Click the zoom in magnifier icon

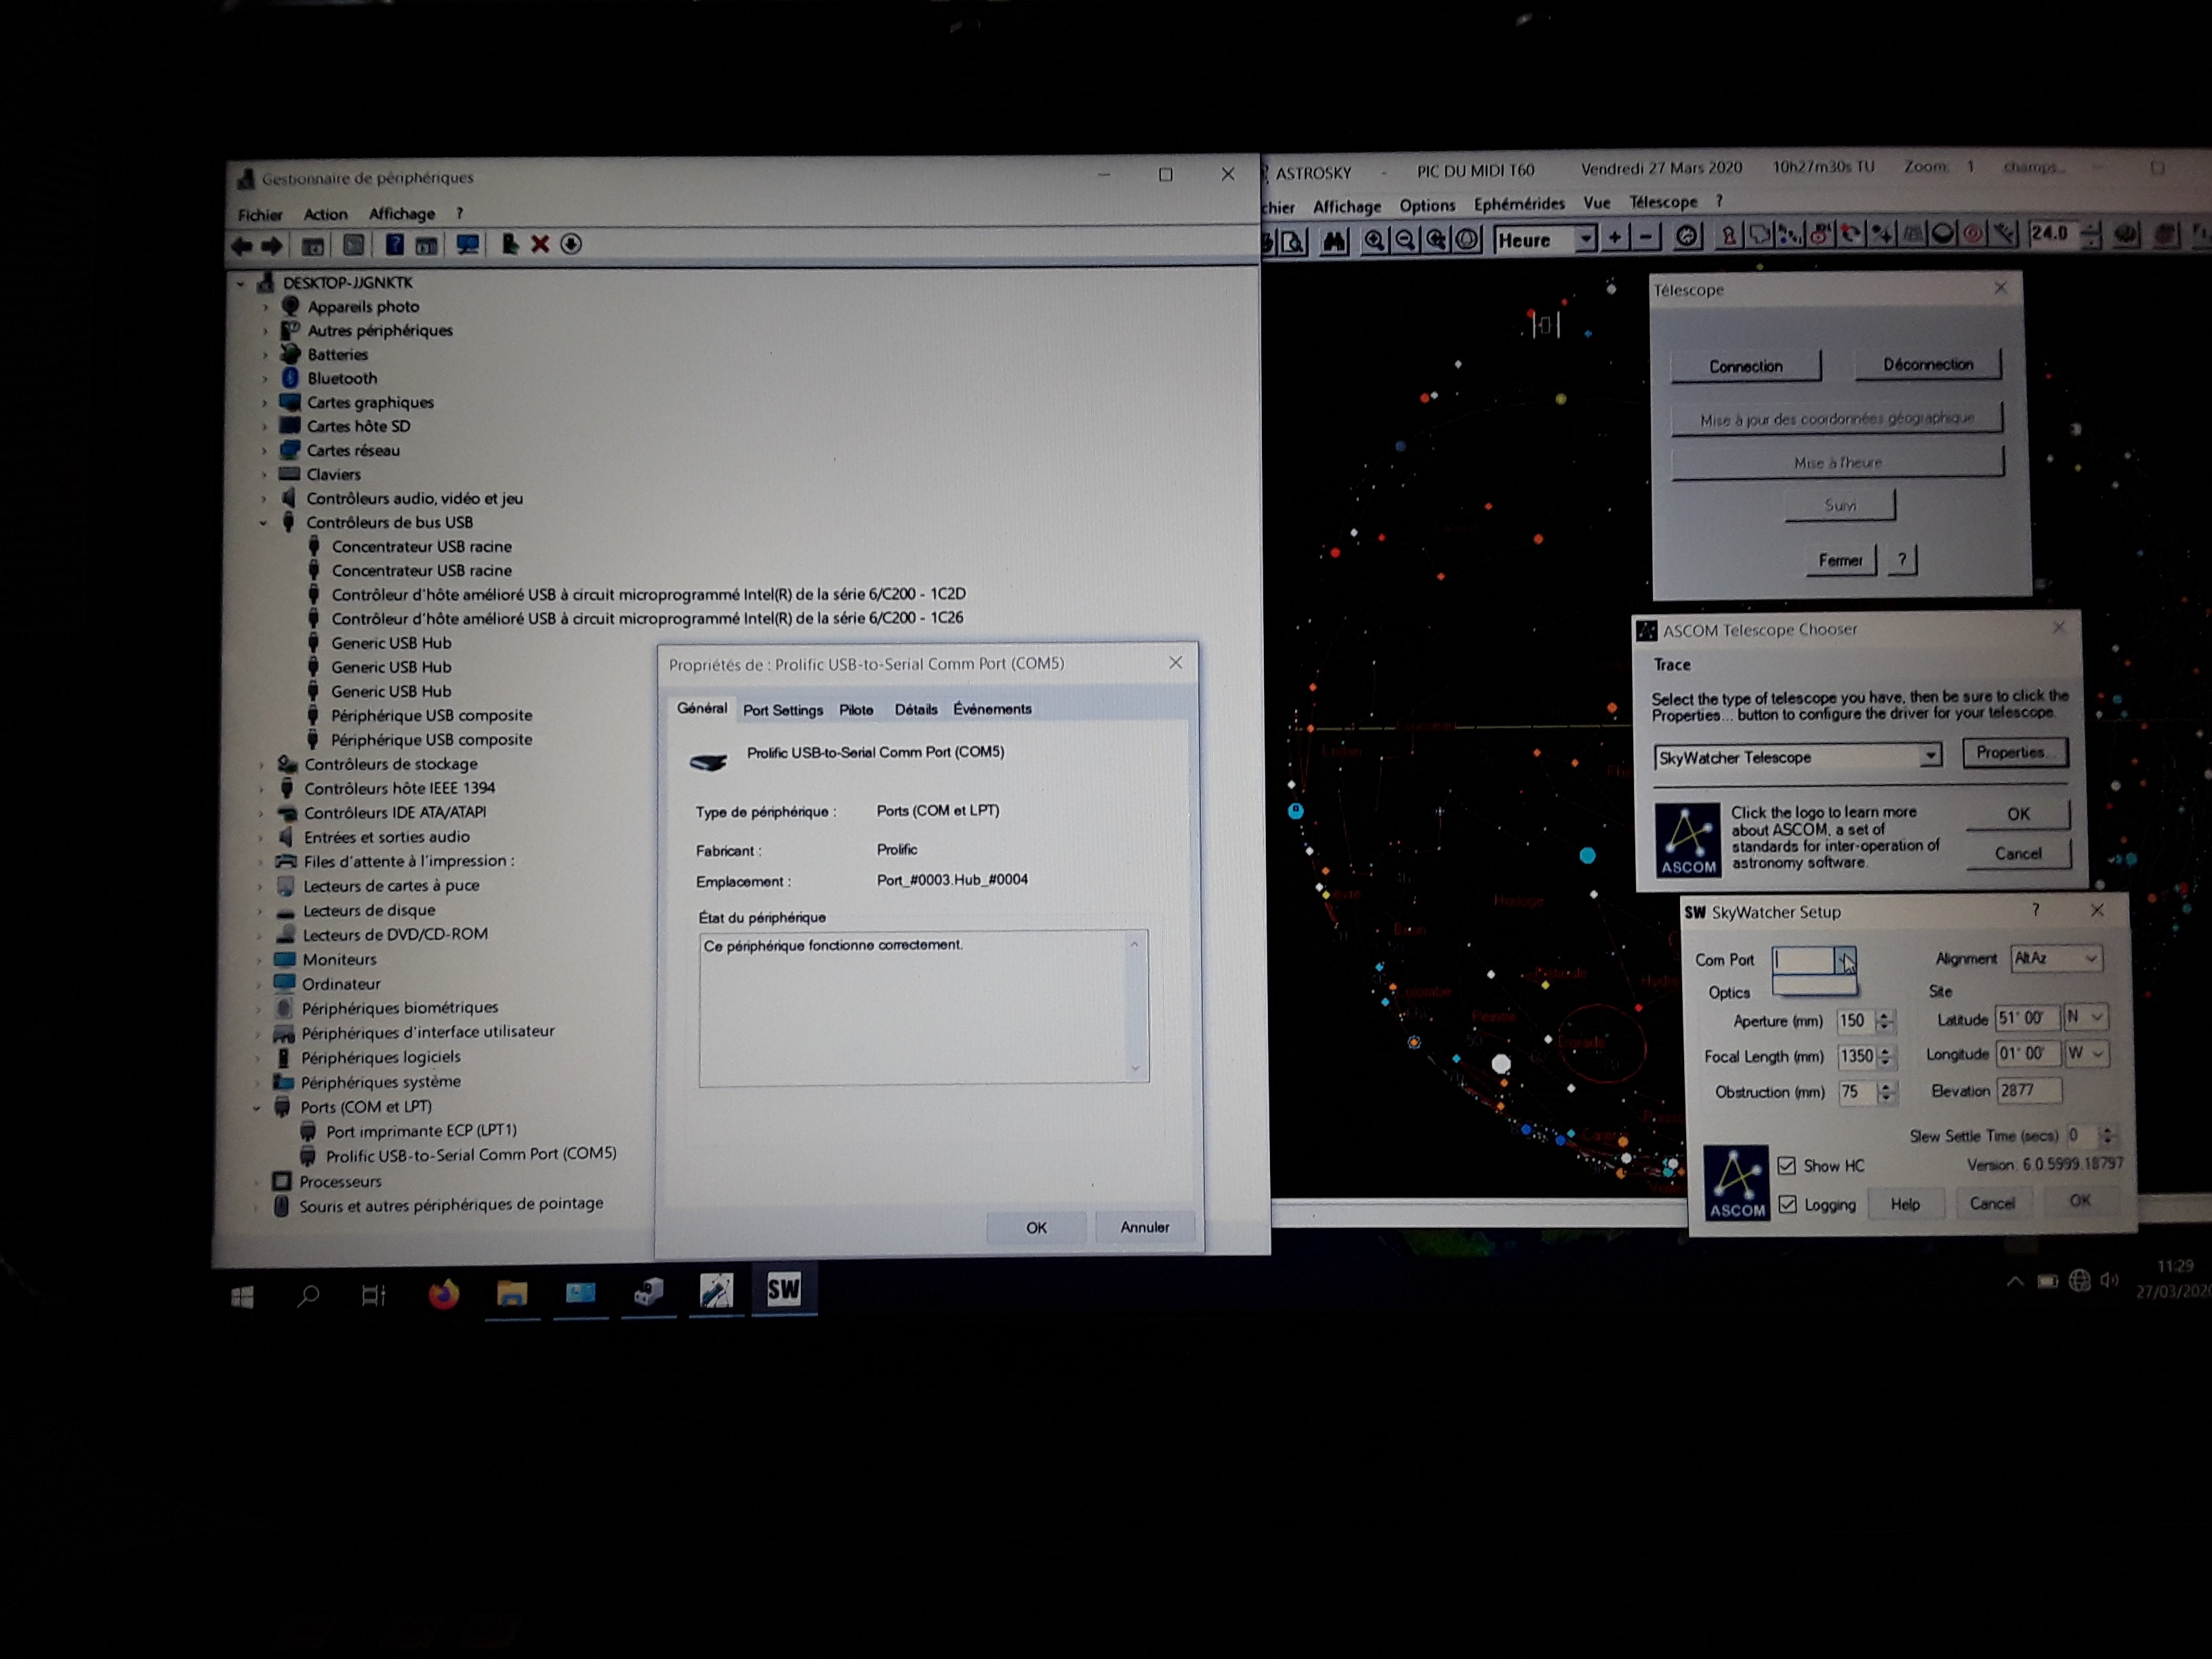tap(1375, 240)
